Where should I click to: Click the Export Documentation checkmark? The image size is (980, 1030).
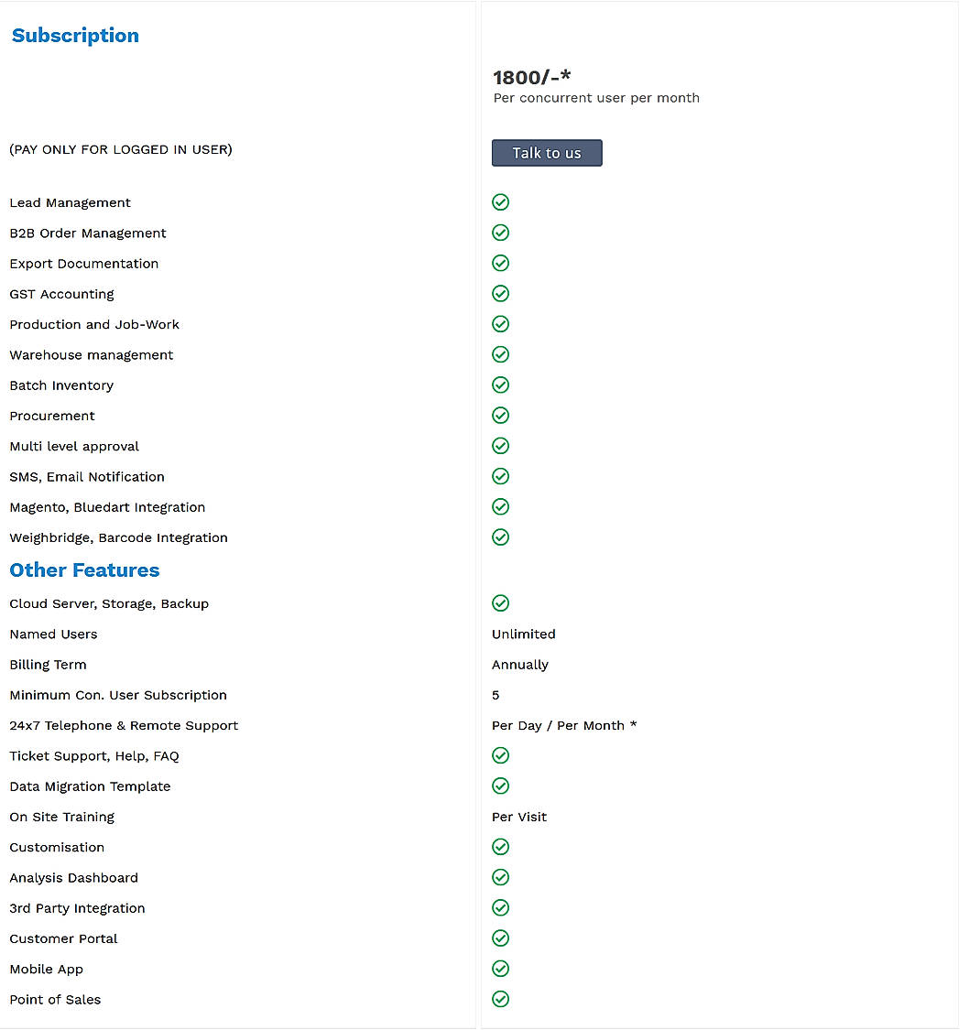point(500,263)
